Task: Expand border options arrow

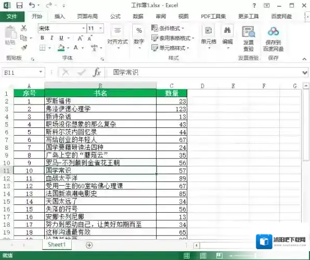Action: (49, 48)
